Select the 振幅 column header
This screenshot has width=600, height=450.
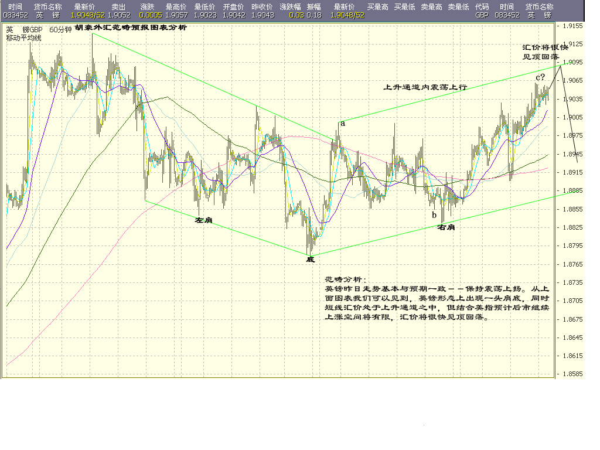point(314,7)
